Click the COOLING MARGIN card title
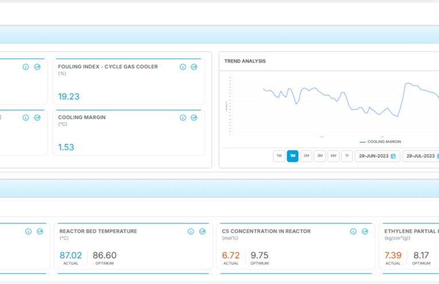439x284 pixels. [x=81, y=117]
